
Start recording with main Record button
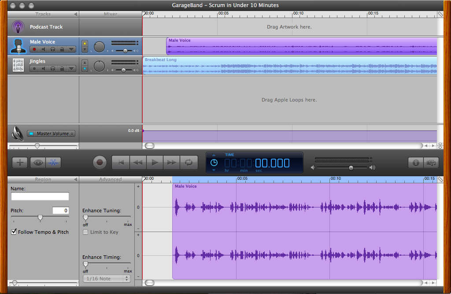pyautogui.click(x=100, y=163)
